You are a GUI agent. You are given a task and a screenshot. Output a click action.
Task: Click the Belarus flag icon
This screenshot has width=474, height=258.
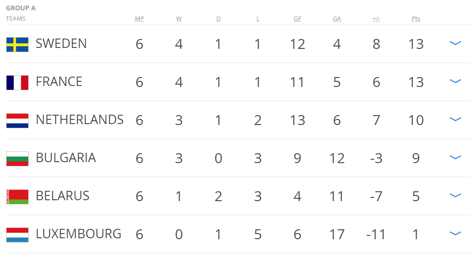tap(17, 196)
